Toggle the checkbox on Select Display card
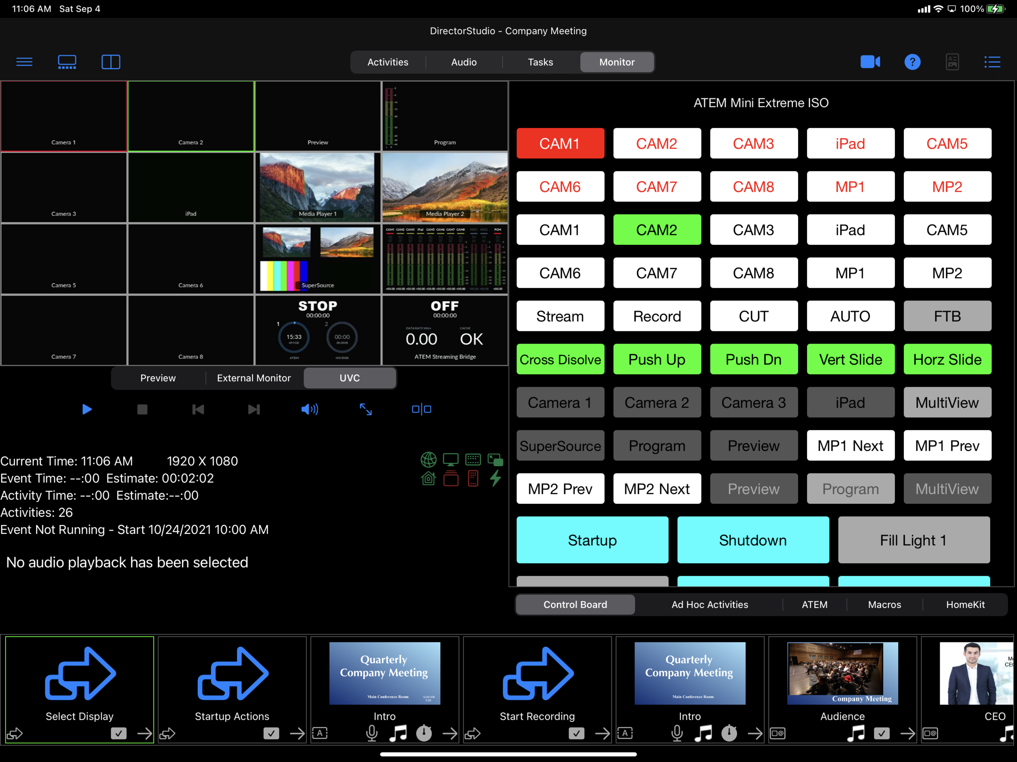This screenshot has width=1017, height=762. point(119,733)
